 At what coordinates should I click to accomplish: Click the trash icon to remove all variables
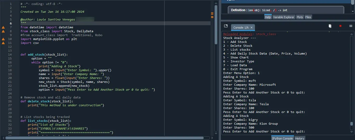click(x=330, y=26)
